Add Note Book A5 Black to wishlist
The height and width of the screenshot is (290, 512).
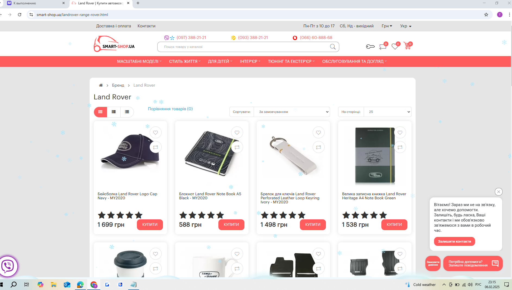click(x=237, y=133)
